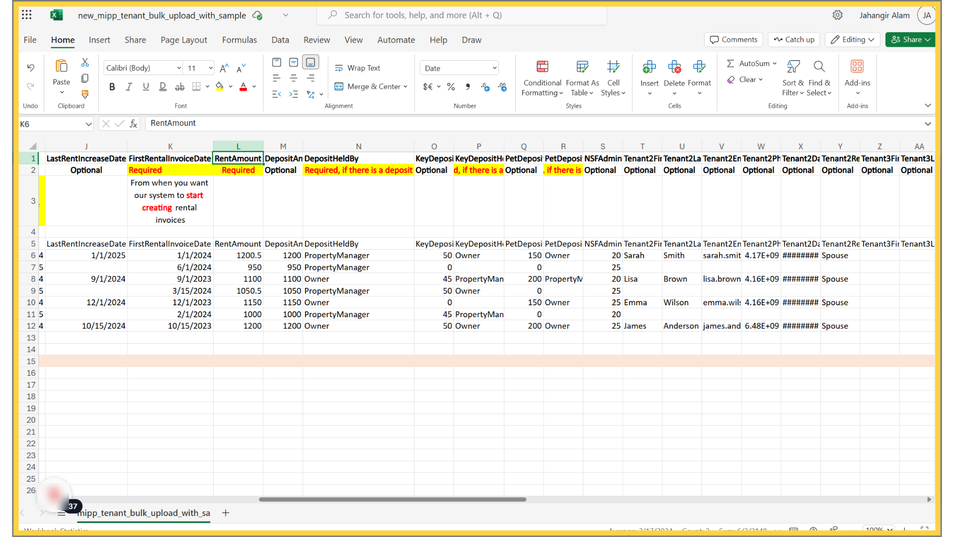Click the decrease indent icon

pyautogui.click(x=277, y=94)
